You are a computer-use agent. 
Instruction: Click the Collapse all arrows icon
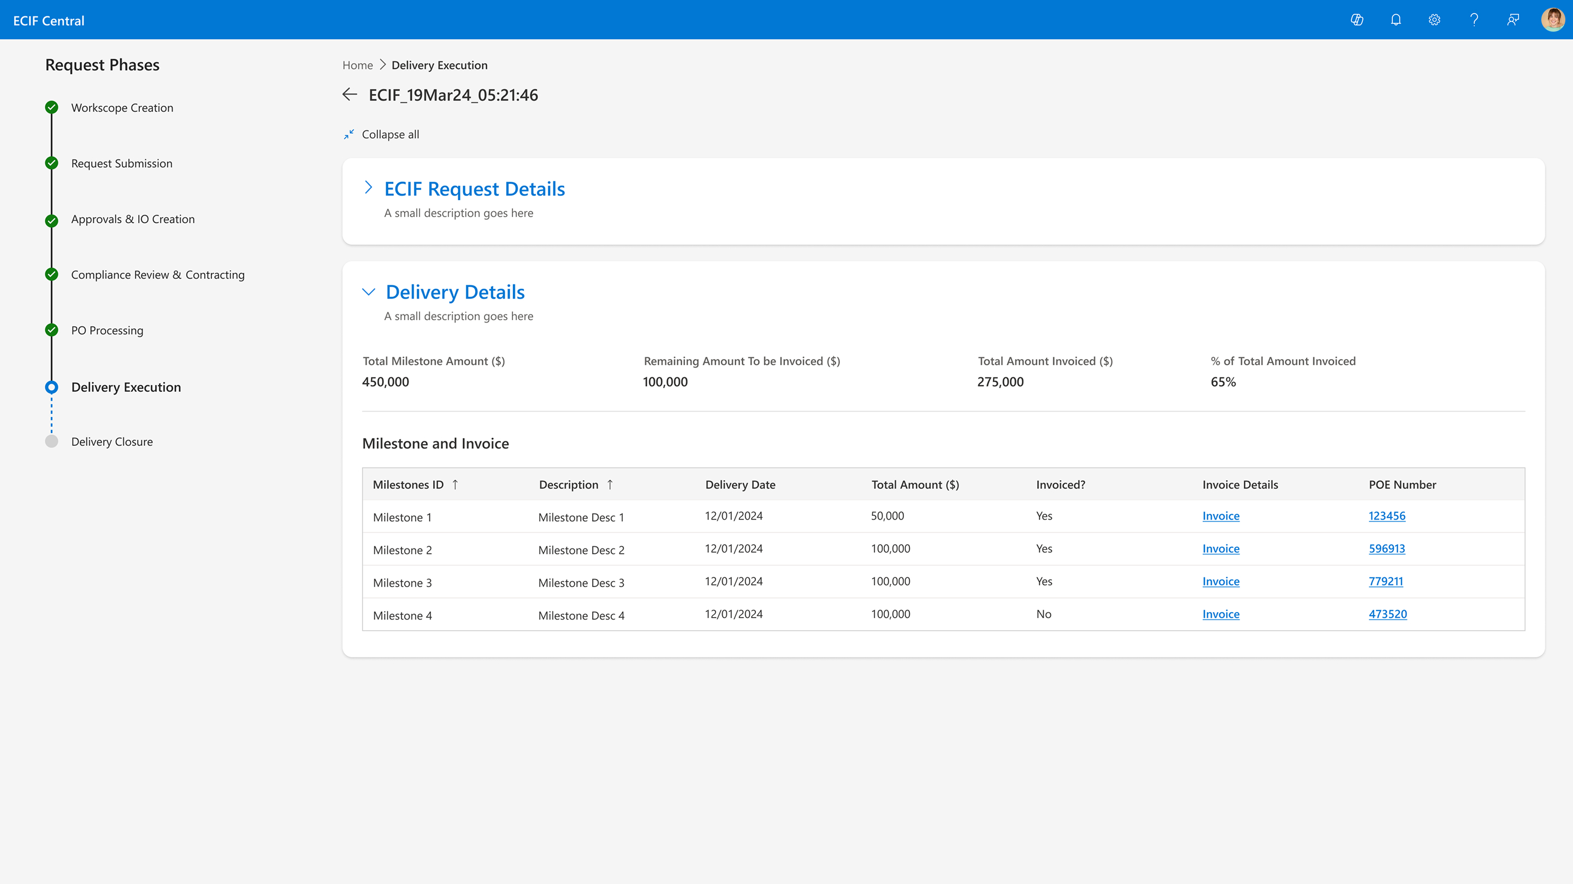[348, 134]
